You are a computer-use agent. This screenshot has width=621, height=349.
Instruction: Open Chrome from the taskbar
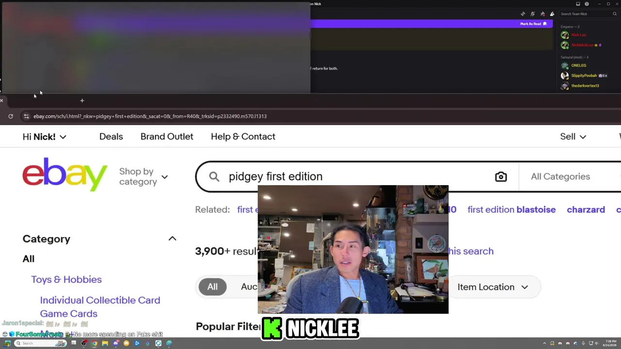point(94,343)
